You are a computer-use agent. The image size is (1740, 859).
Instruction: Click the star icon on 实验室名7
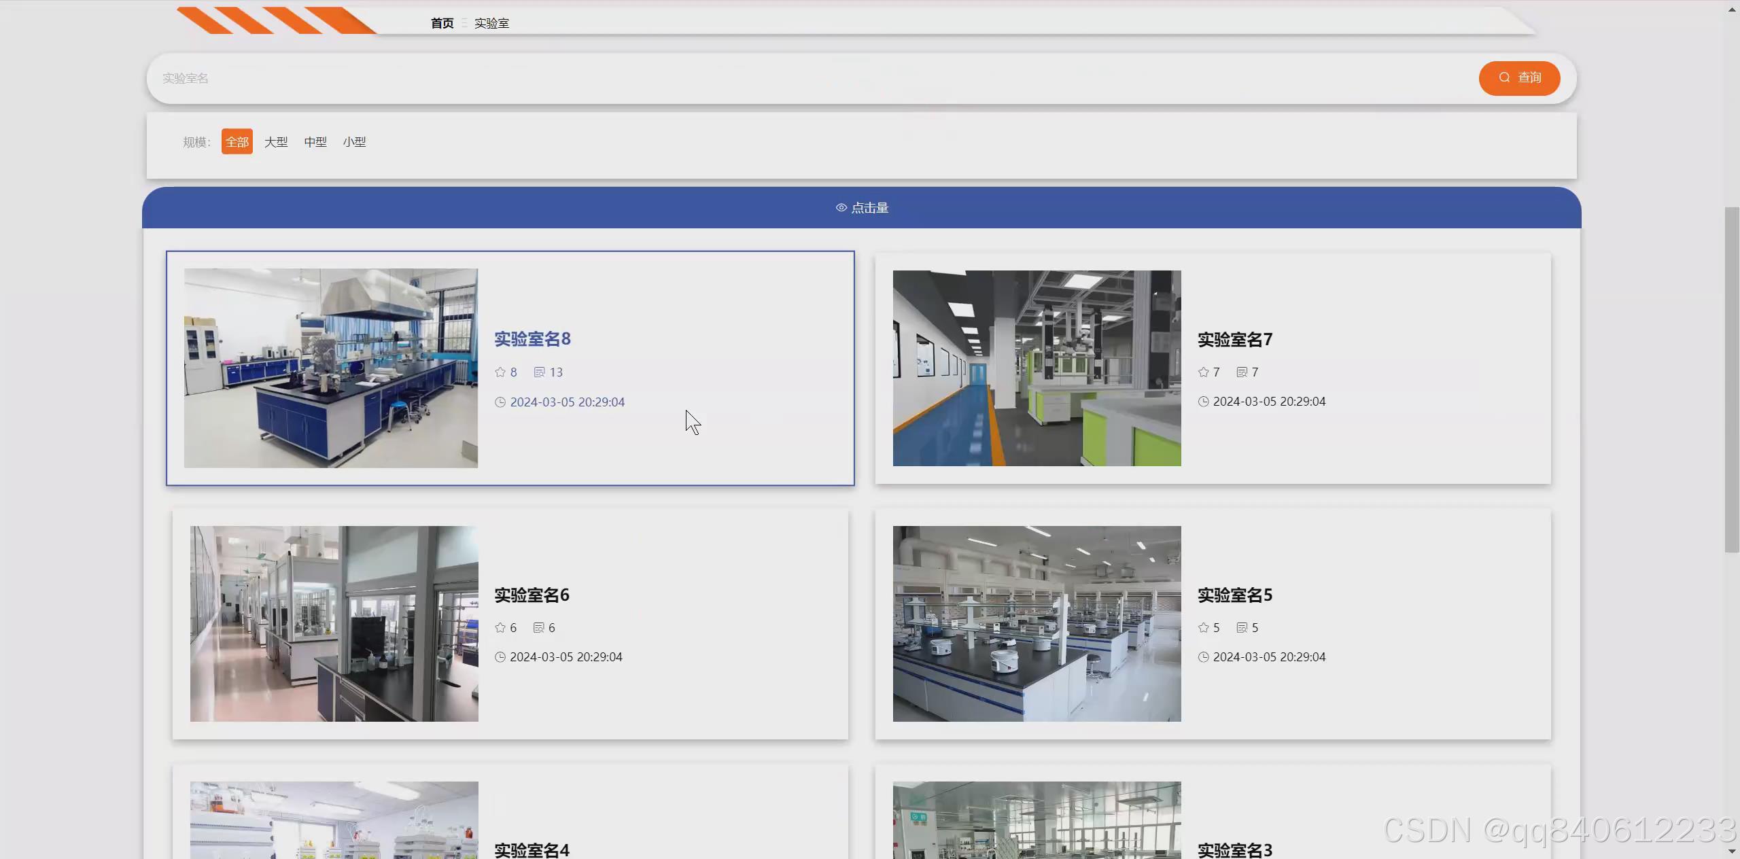click(1203, 372)
